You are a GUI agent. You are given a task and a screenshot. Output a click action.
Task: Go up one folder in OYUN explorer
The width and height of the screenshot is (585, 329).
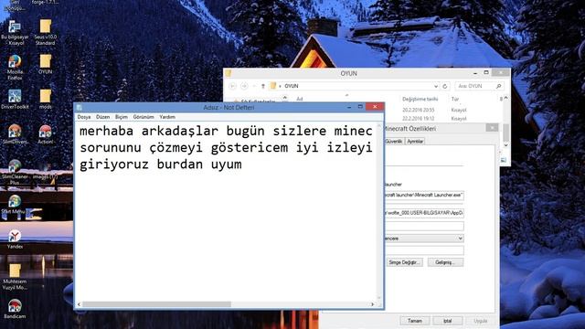click(263, 86)
